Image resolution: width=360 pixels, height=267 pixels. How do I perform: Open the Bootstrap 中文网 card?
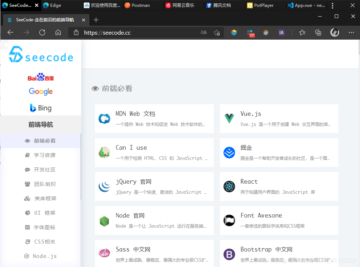(x=279, y=253)
